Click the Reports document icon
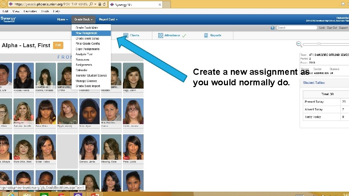Screen dimensions: 349x196 coord(206,36)
